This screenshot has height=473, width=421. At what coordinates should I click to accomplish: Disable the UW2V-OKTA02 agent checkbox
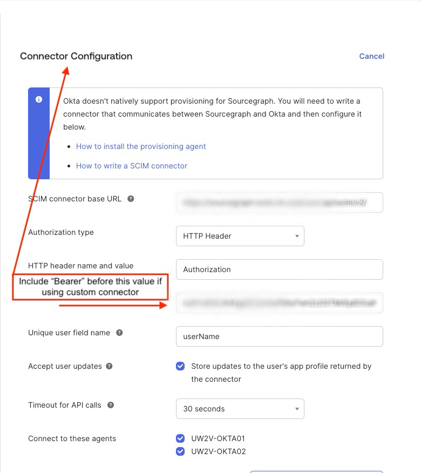(x=180, y=451)
